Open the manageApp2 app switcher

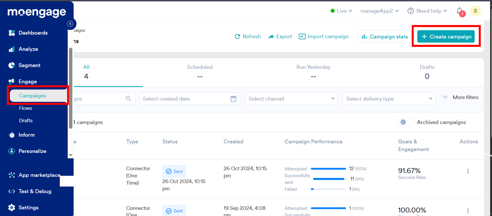click(x=380, y=11)
